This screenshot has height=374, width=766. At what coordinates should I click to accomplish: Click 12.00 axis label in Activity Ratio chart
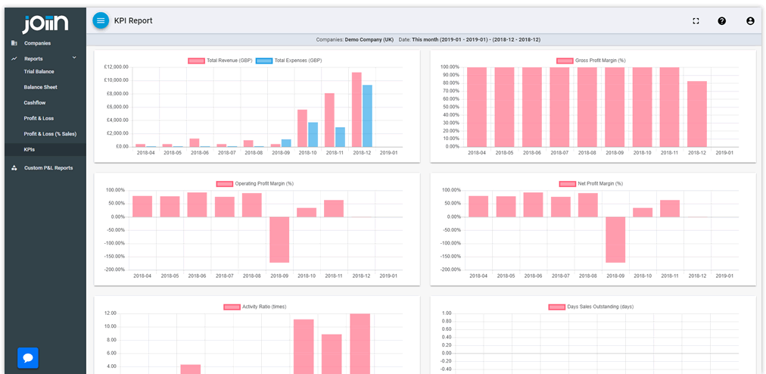click(x=111, y=313)
